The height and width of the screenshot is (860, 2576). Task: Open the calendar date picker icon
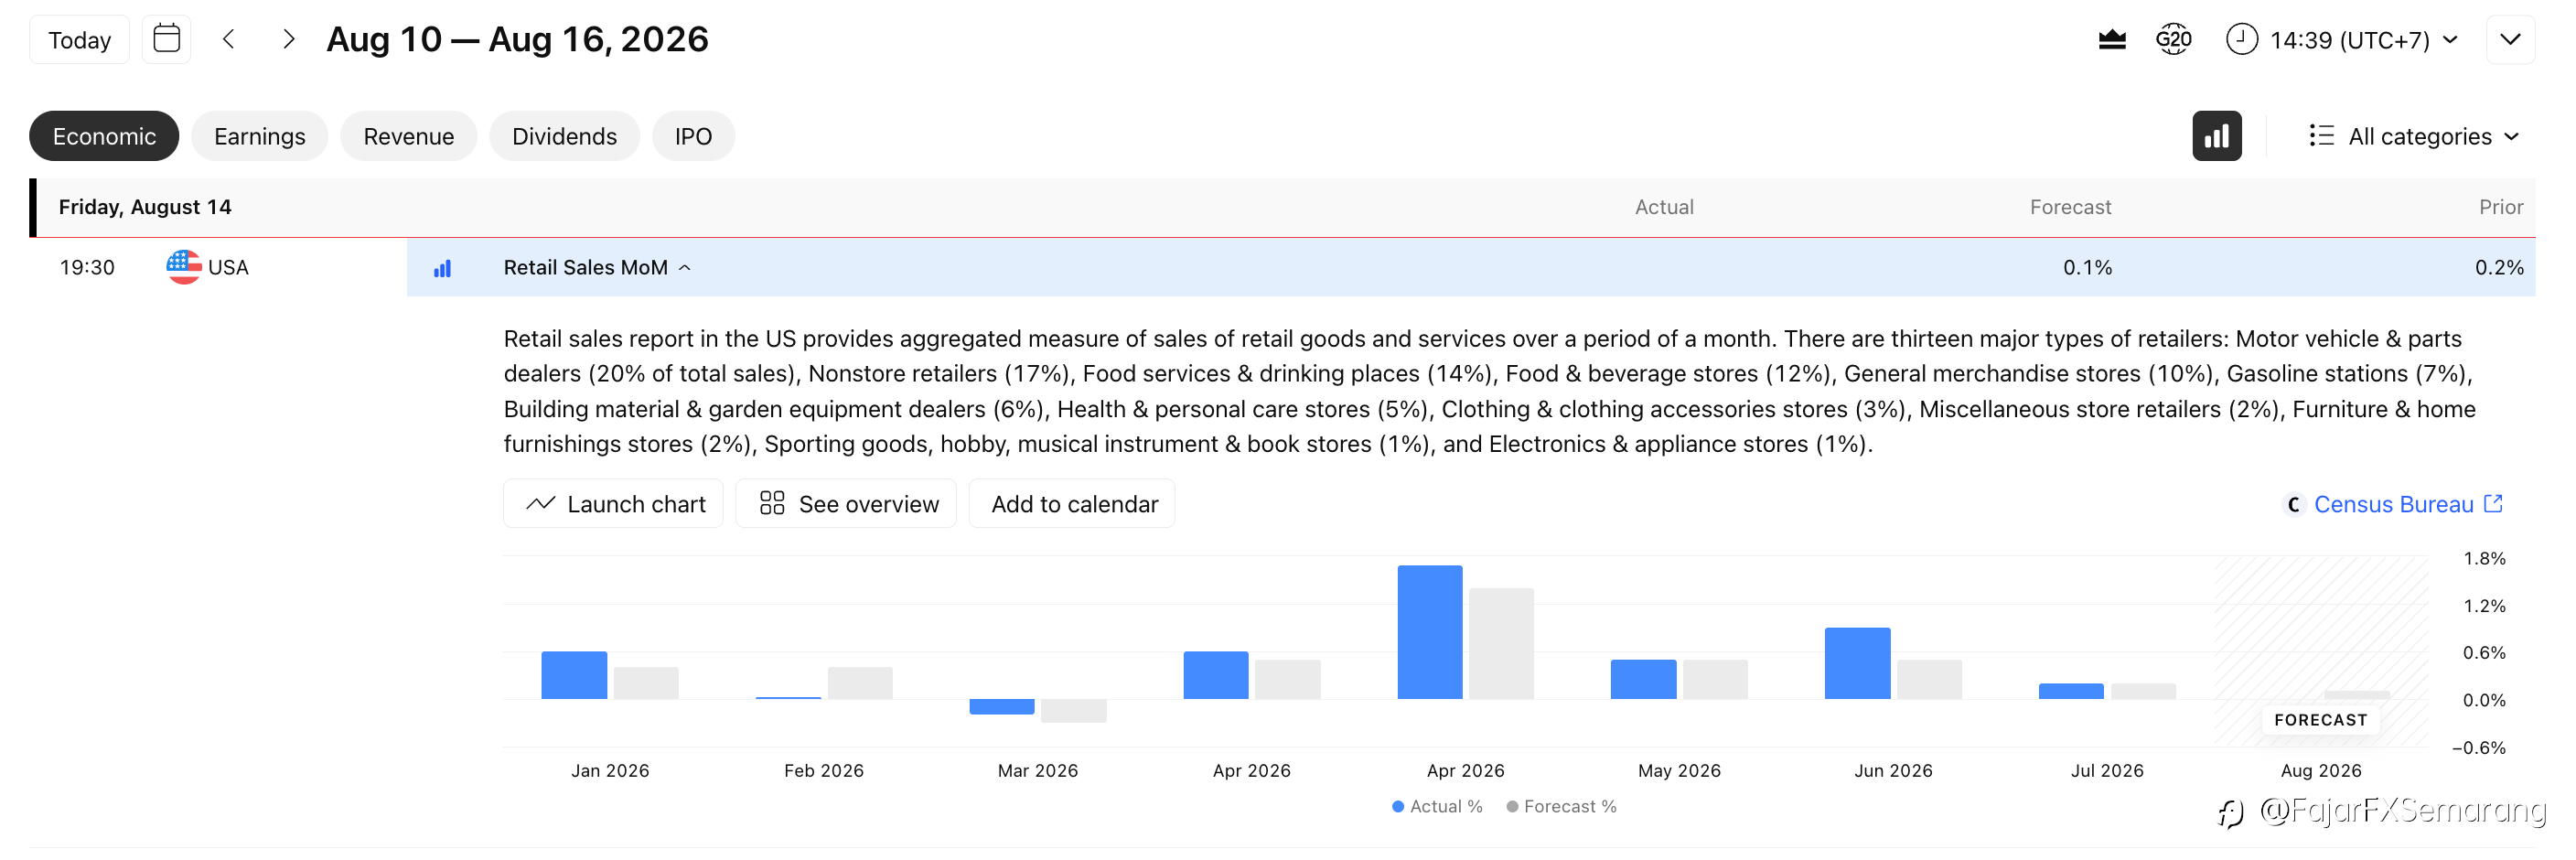click(166, 40)
